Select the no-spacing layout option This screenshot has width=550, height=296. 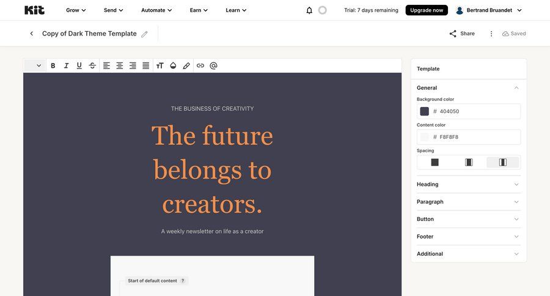pyautogui.click(x=435, y=162)
